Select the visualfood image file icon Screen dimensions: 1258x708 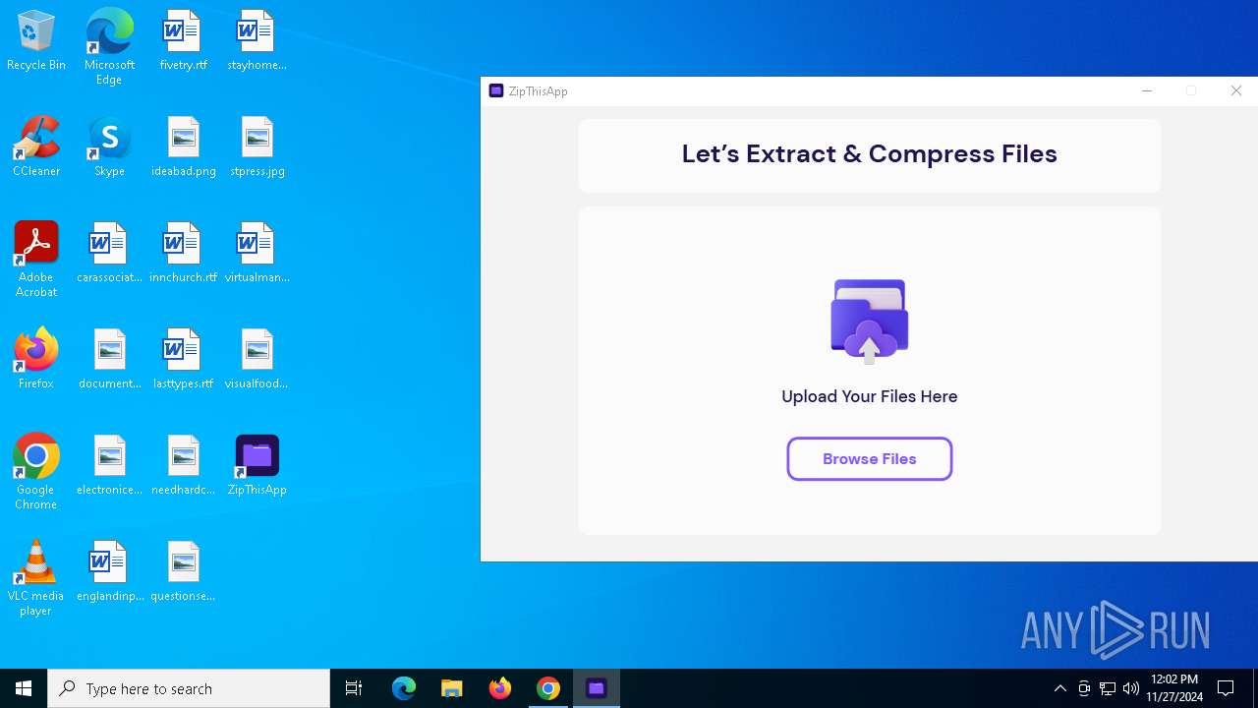click(257, 360)
